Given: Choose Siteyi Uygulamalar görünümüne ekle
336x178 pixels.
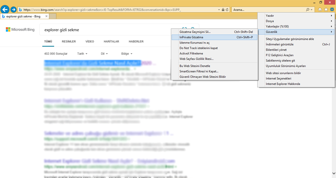Looking at the screenshot, I should [x=296, y=39].
